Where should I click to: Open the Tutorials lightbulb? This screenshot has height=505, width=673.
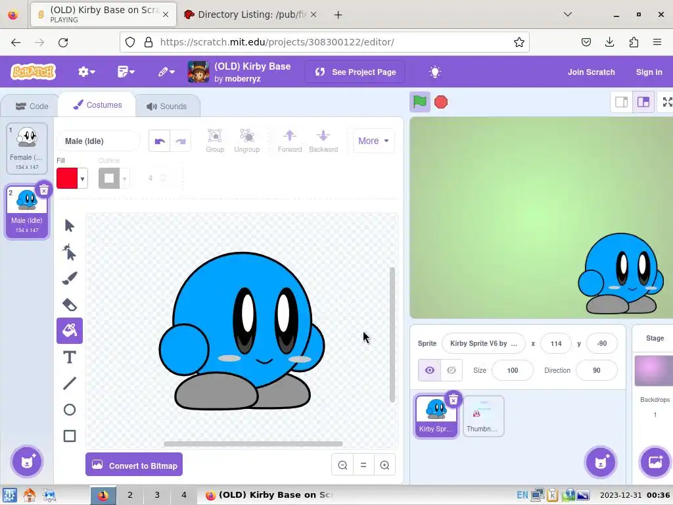point(435,72)
